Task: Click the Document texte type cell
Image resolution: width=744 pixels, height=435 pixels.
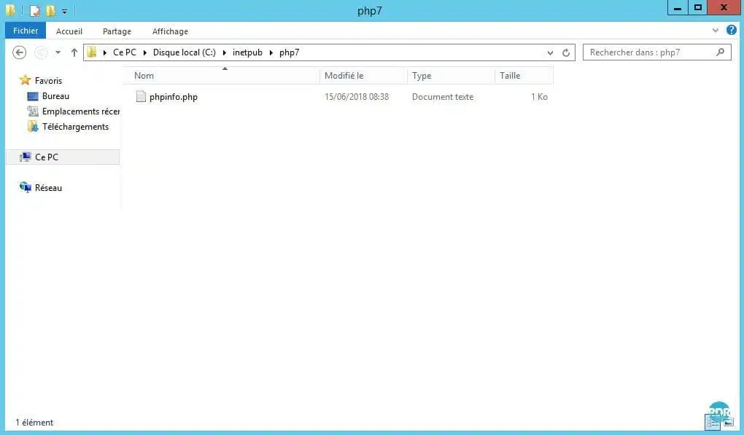Action: (443, 97)
